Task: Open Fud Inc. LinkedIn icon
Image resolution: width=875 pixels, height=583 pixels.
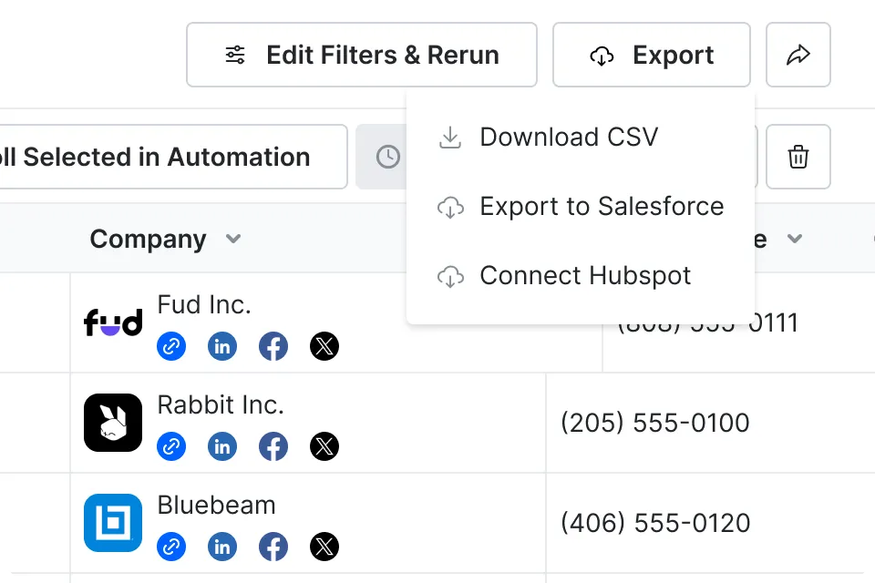Action: (x=222, y=346)
